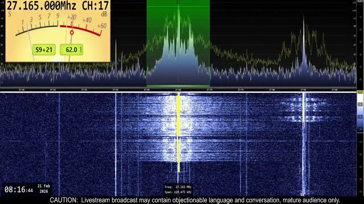
Task: Click the Auto range button at top right
Action: pyautogui.click(x=360, y=1)
